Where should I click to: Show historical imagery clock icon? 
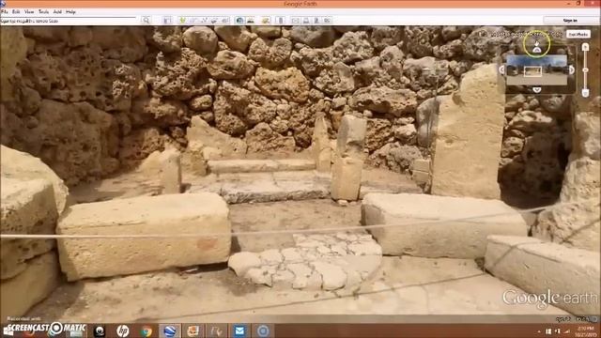click(240, 21)
